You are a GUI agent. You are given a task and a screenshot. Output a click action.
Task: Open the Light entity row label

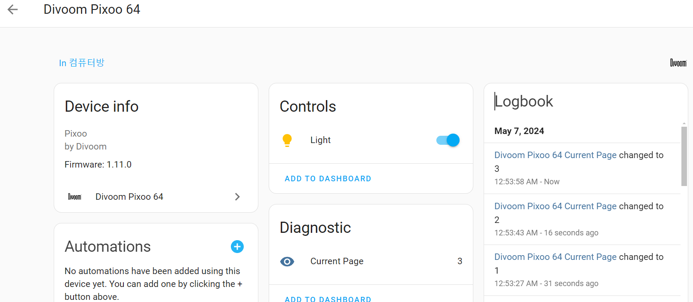click(321, 140)
